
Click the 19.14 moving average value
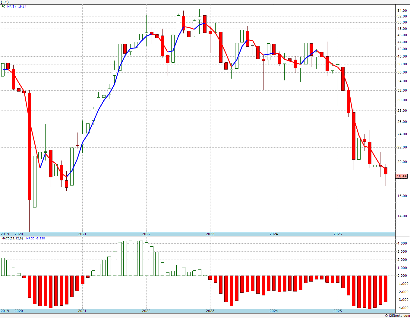[22, 6]
